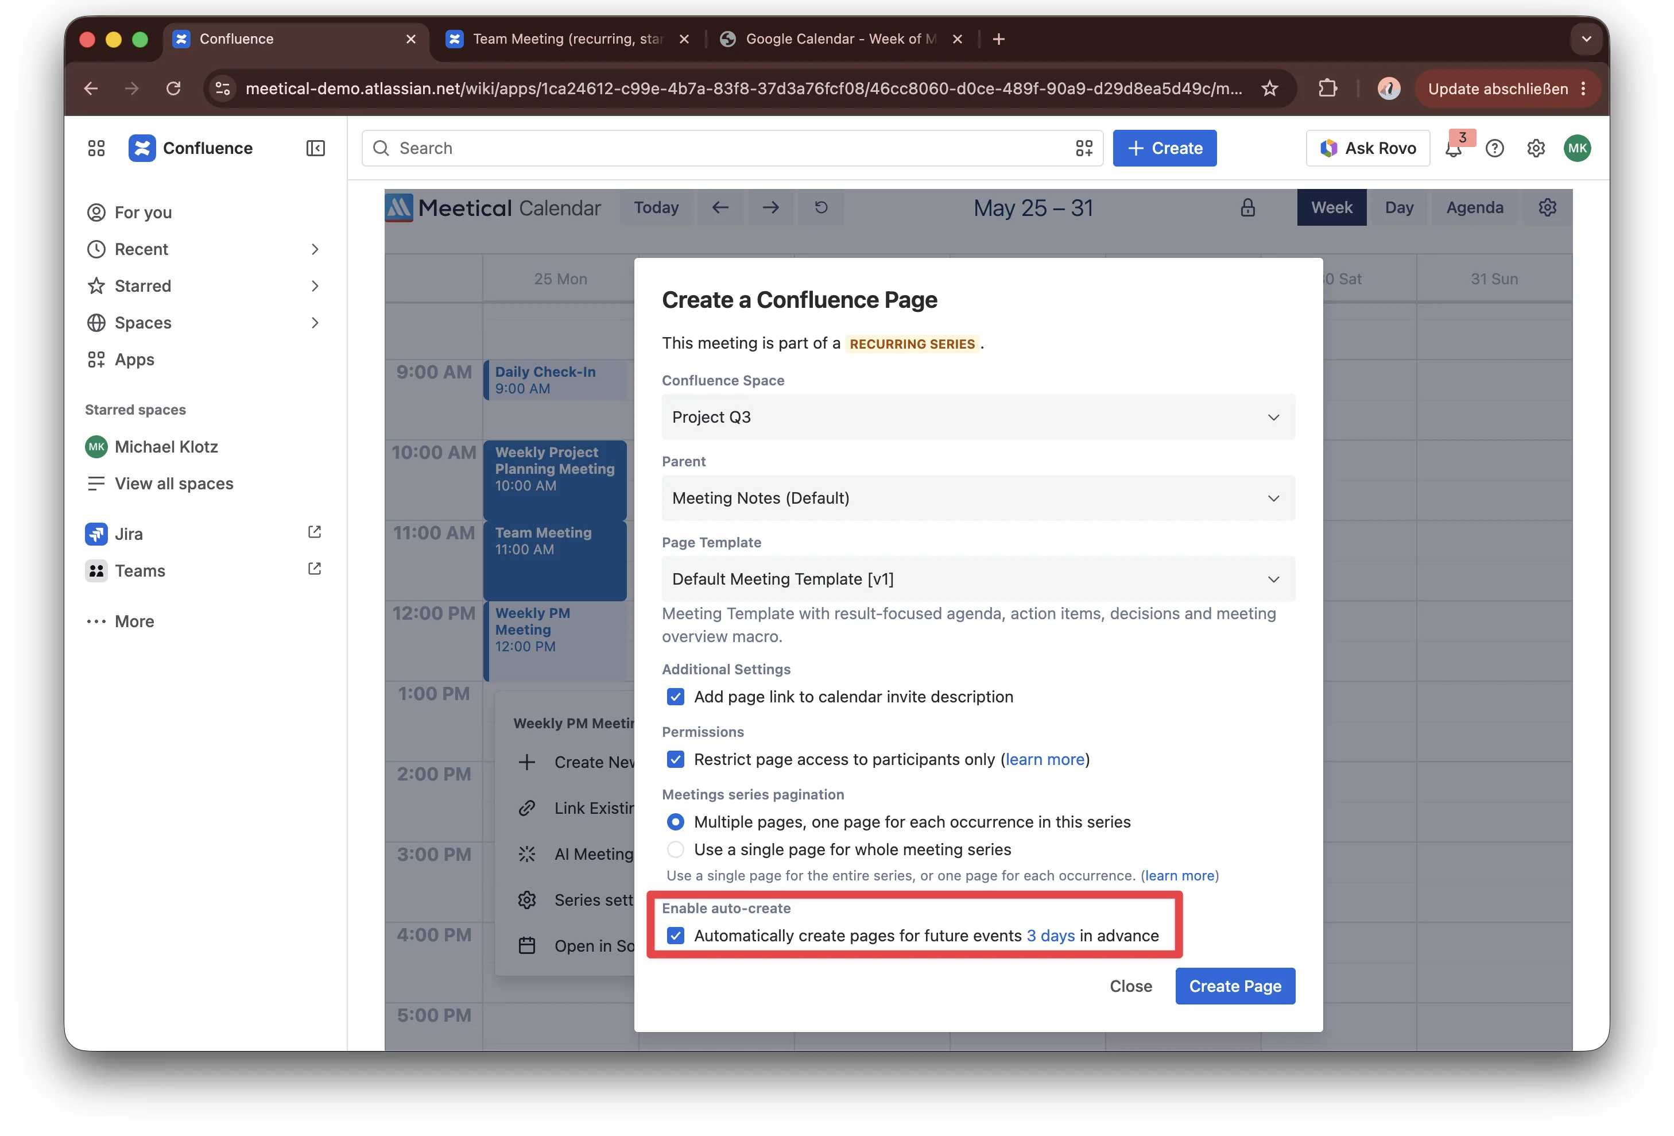This screenshot has width=1674, height=1136.
Task: Open Jira from the sidebar
Action: point(203,534)
